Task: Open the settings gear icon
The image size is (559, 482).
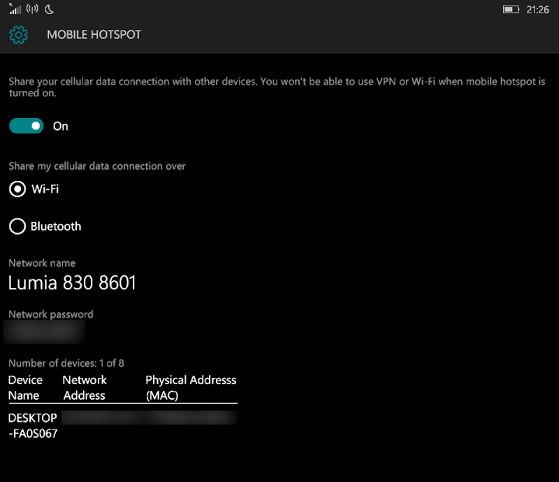Action: click(x=19, y=35)
